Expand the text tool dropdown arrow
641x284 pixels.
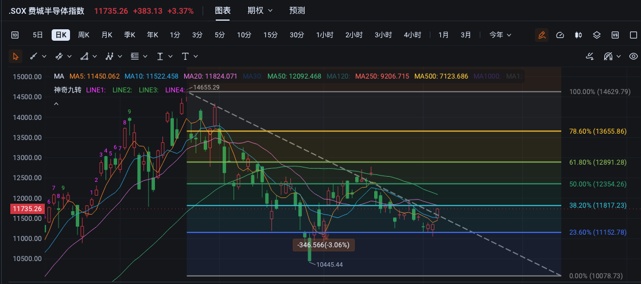196,56
